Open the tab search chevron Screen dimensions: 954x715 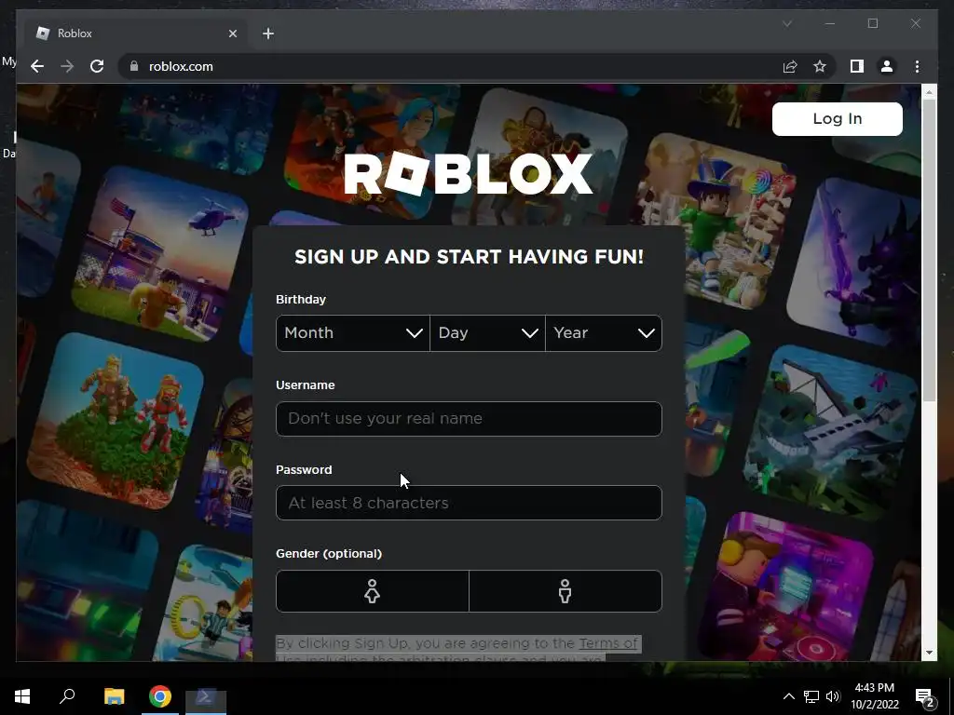(787, 23)
